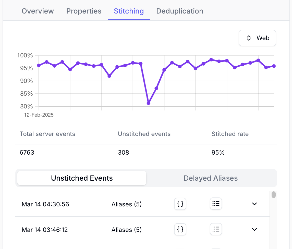
Task: Open JSON view for Mar 14 03:46:12 event
Action: tap(180, 229)
